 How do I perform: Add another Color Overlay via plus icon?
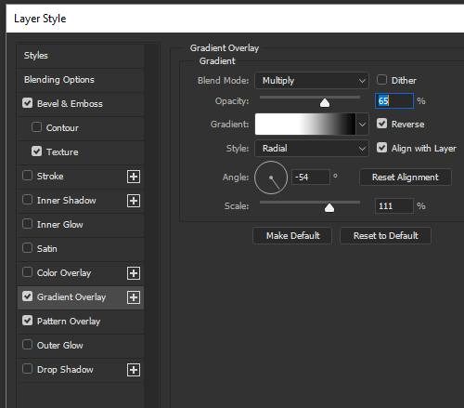tap(134, 273)
